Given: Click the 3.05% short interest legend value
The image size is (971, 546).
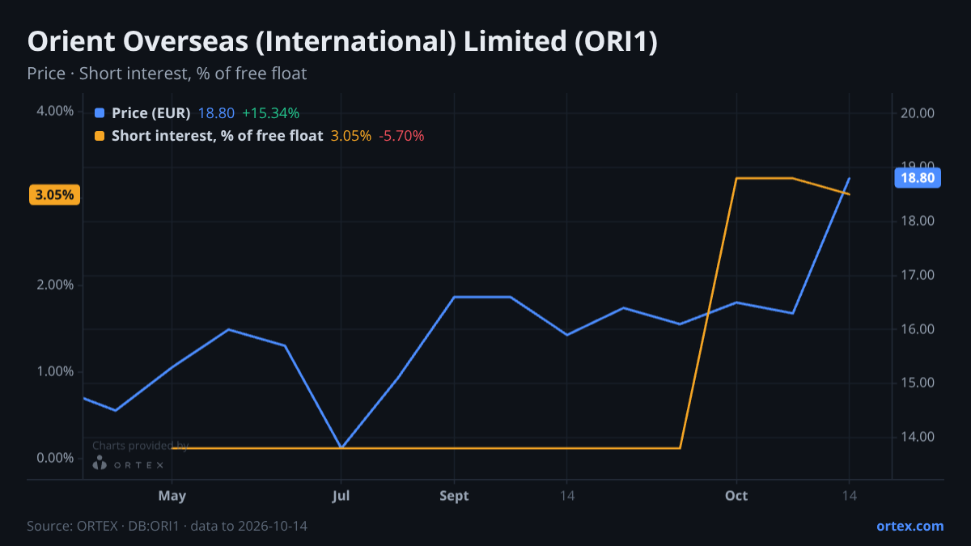Looking at the screenshot, I should (351, 136).
